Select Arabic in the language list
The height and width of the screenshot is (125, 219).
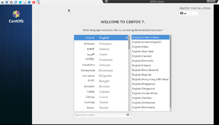point(101,54)
